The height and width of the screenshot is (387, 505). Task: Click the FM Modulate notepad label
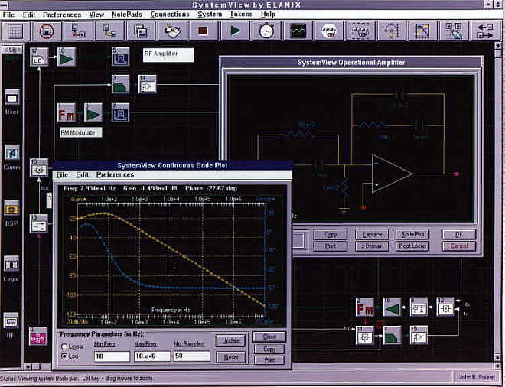tap(80, 132)
